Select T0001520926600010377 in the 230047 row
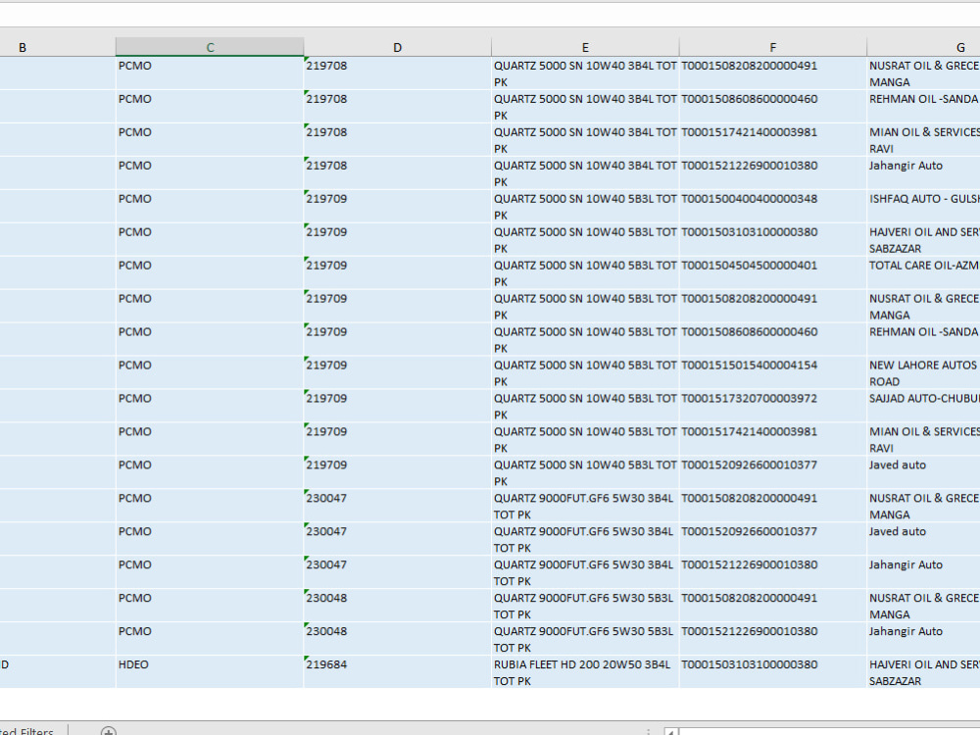The height and width of the screenshot is (735, 980). [773, 539]
